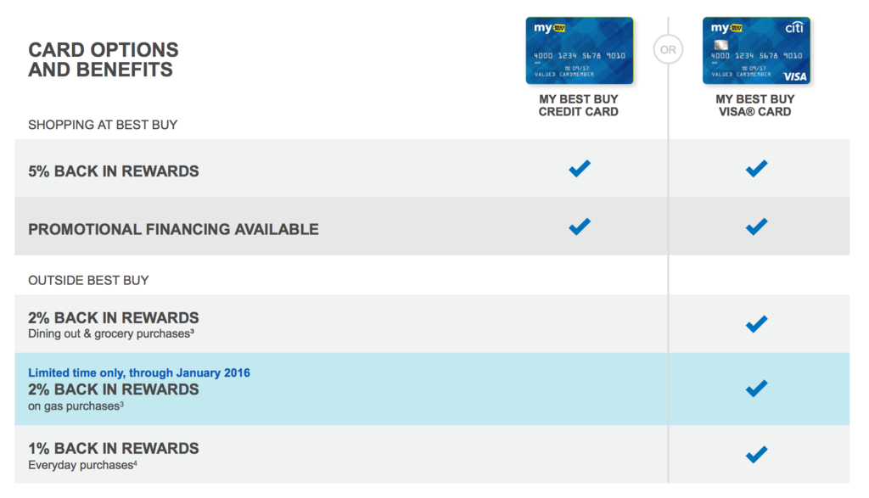Screen dimensions: 869x498
Task: Click the My Best Buy Credit Card image
Action: click(579, 50)
